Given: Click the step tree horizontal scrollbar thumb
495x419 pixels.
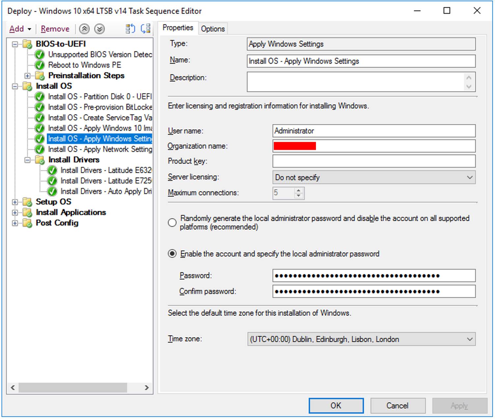Looking at the screenshot, I should pos(73,388).
